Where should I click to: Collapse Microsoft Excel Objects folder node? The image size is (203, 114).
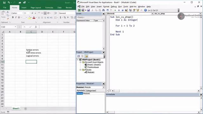tap(80, 62)
